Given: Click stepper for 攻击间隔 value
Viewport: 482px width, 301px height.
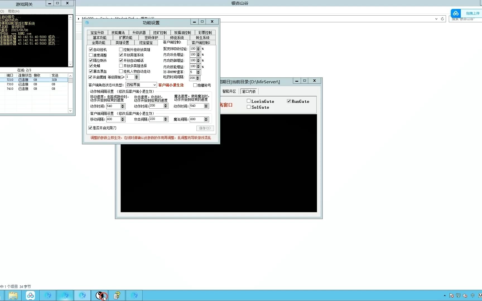Looking at the screenshot, I should click(166, 119).
